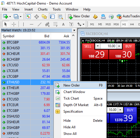
Task: Open the Profiles toolbar icon
Action: coord(16,17)
